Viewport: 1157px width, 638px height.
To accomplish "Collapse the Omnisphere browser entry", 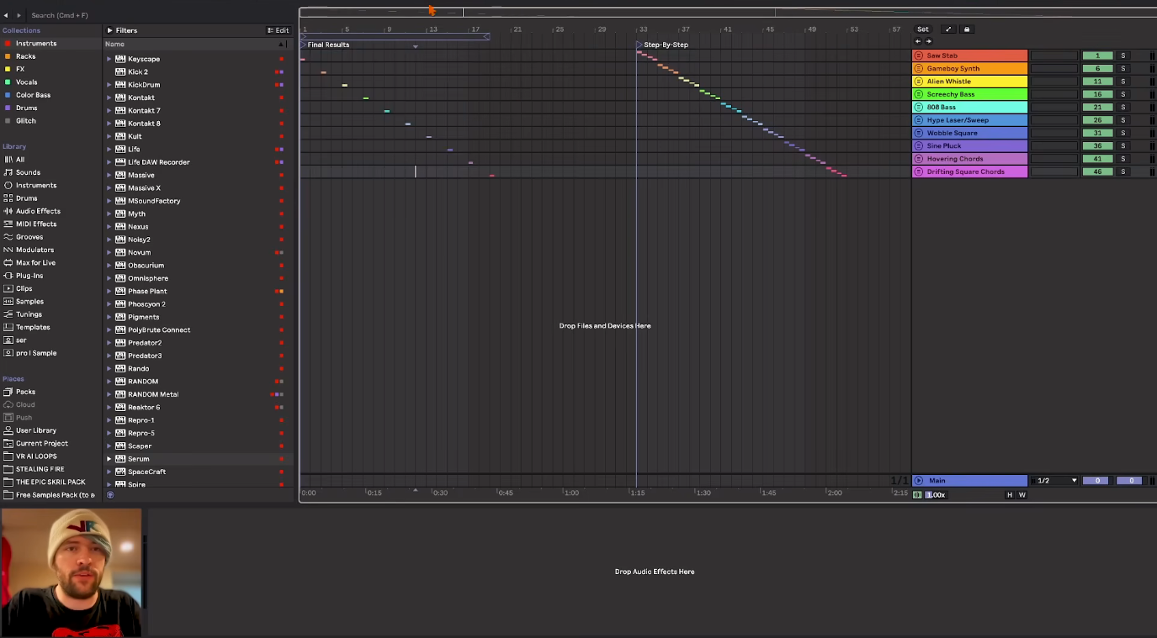I will (x=109, y=277).
